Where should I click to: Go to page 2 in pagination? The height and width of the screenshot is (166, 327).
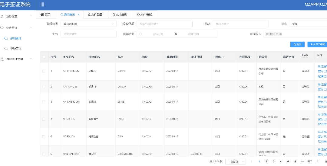266,161
